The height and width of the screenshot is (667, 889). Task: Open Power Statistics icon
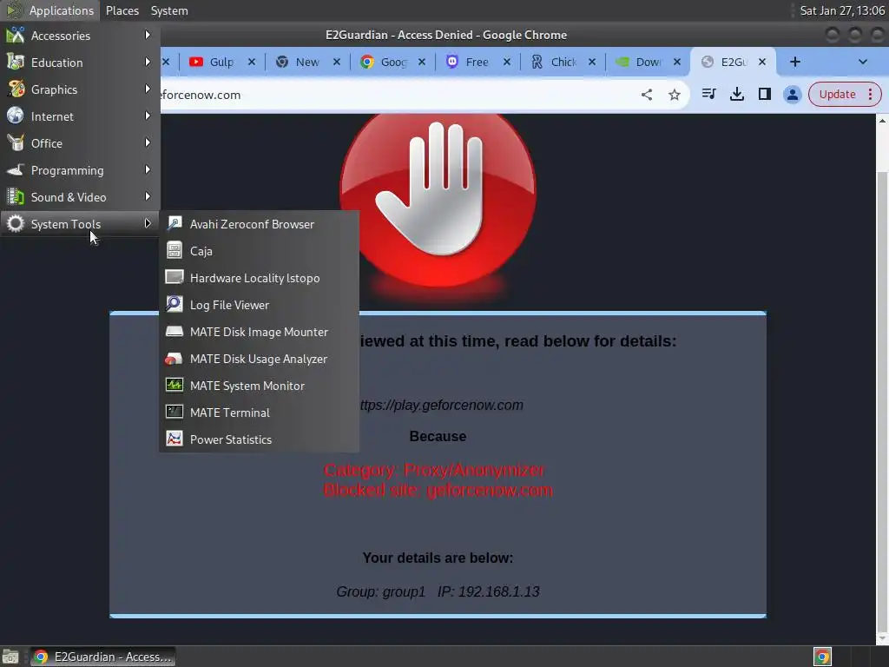point(174,439)
